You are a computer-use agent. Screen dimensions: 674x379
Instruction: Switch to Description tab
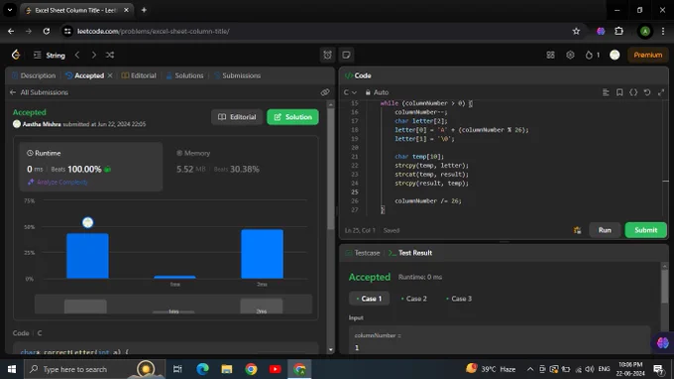point(34,75)
